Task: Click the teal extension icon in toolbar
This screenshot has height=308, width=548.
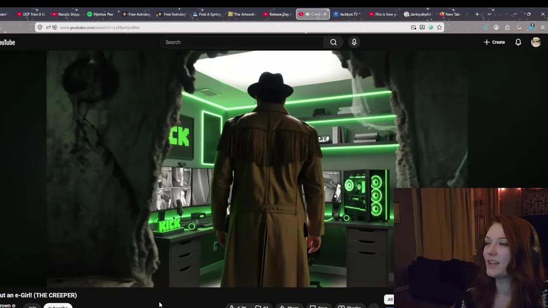Action: (485, 27)
